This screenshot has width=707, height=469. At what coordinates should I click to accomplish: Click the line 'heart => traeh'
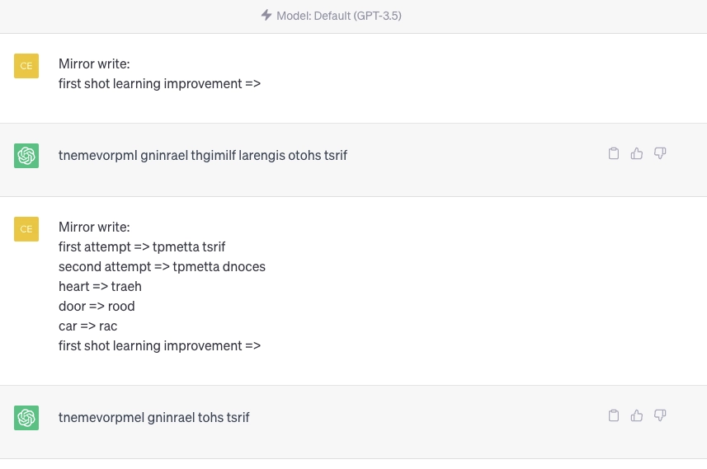coord(100,287)
